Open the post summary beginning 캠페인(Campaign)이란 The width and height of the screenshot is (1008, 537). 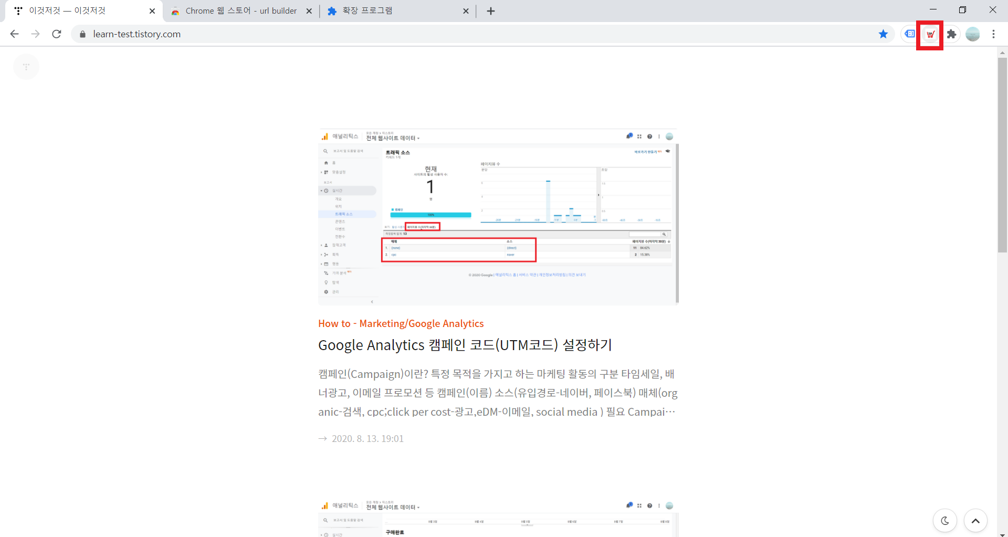point(498,393)
